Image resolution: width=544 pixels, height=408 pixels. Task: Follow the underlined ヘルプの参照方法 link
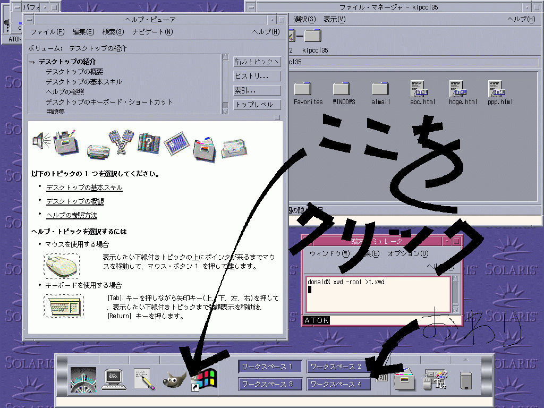click(x=72, y=216)
